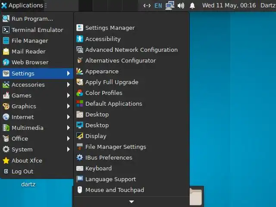
Task: Click the Default Applications squares icon
Action: click(x=80, y=103)
